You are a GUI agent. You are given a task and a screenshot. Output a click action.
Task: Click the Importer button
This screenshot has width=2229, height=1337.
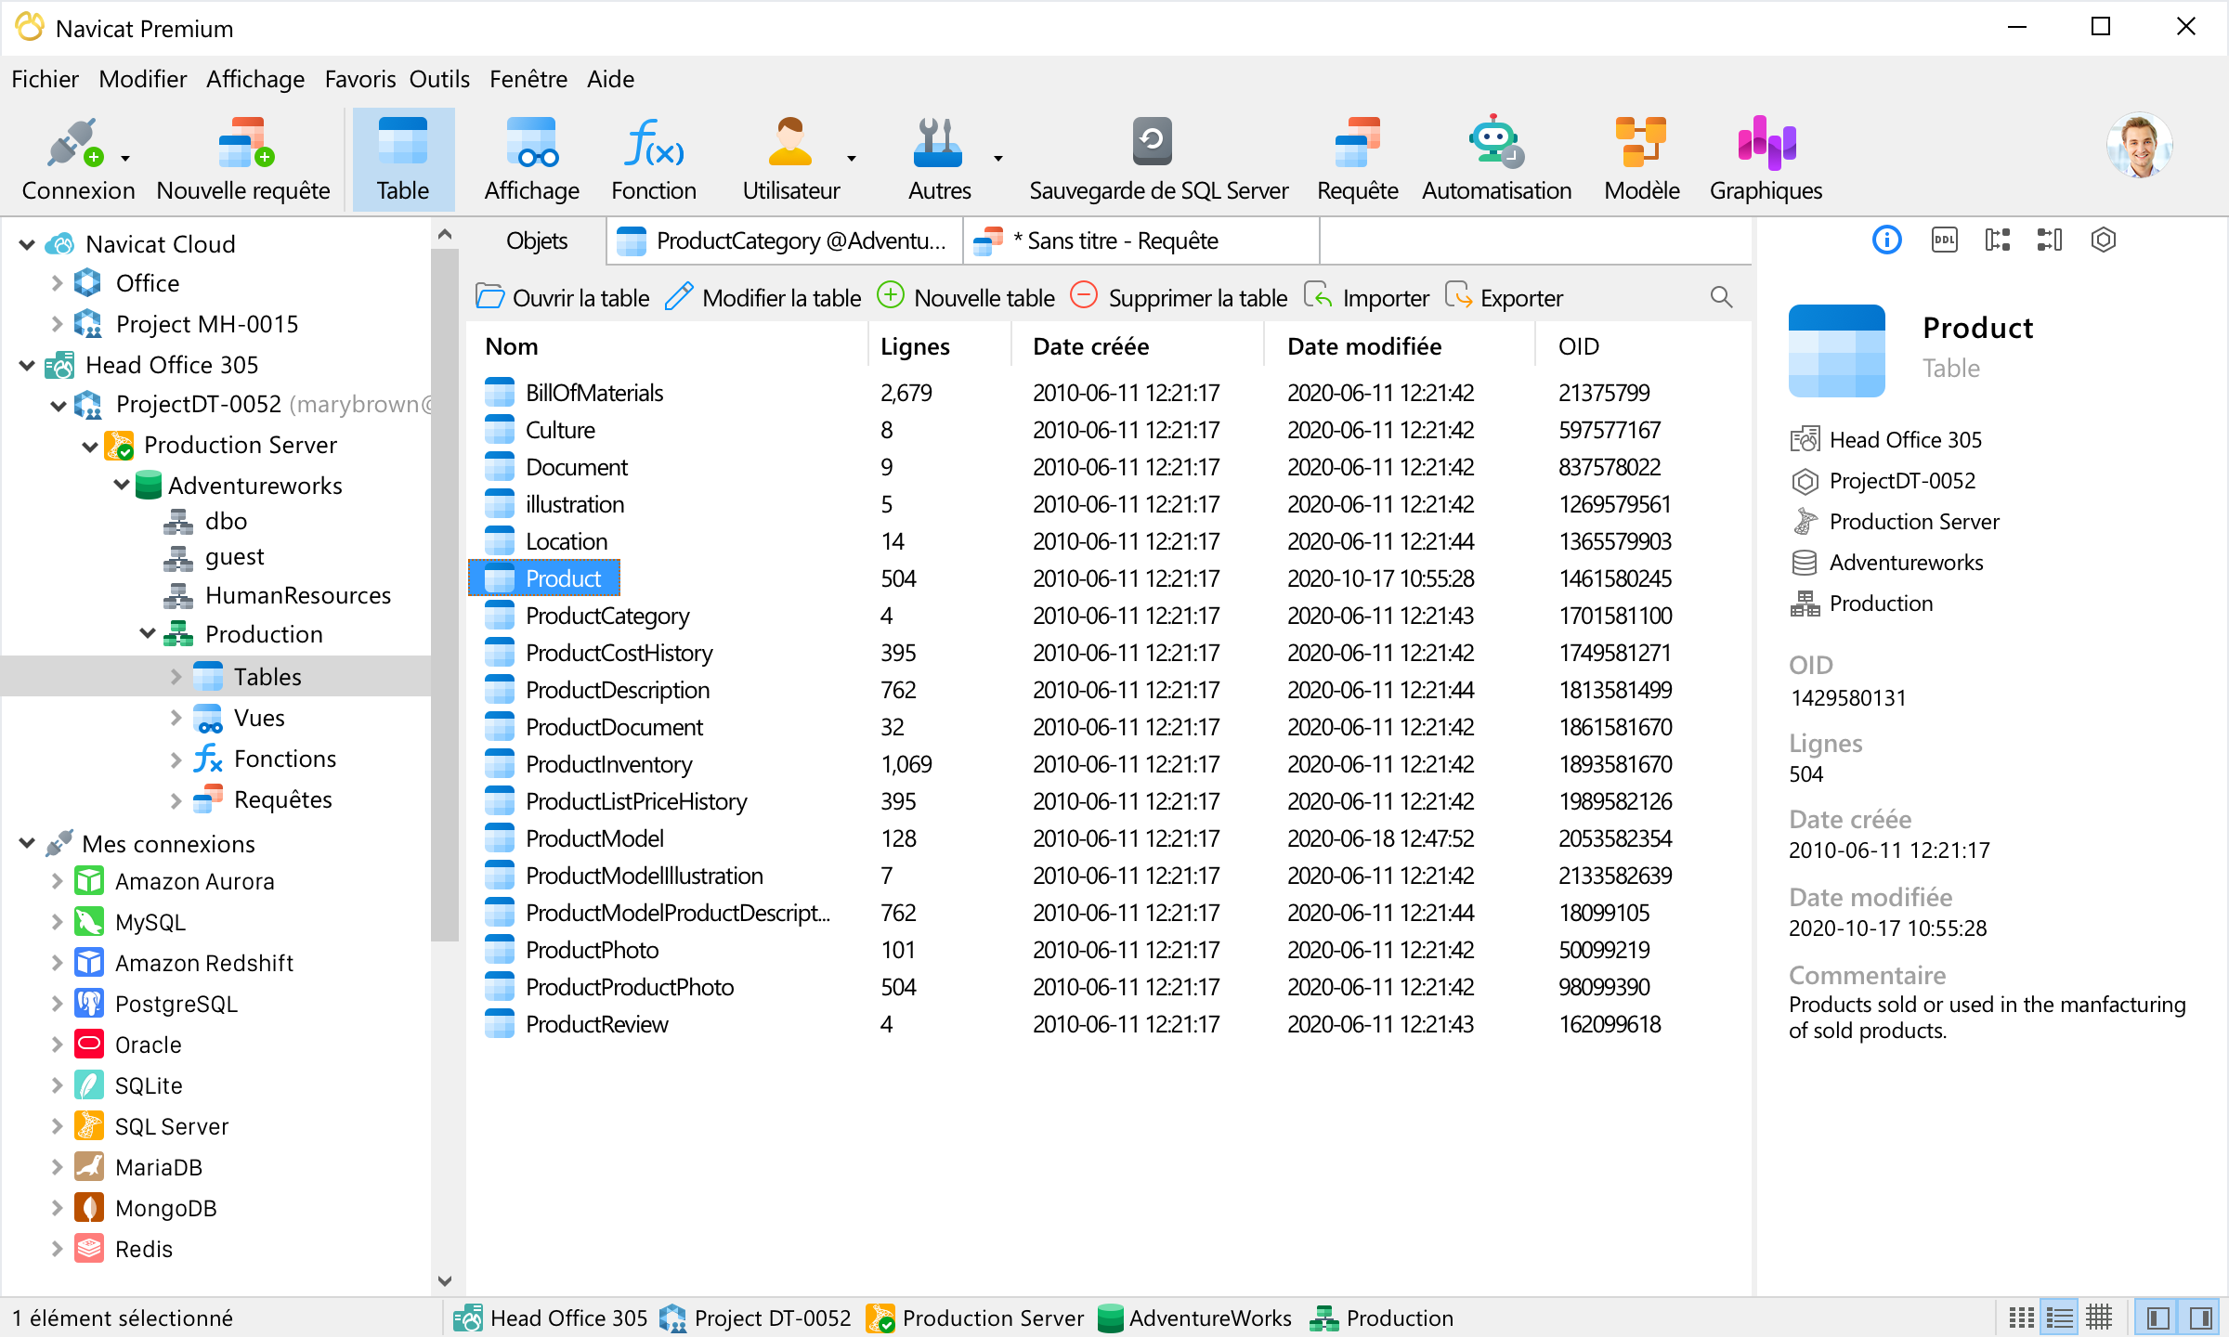1365,298
